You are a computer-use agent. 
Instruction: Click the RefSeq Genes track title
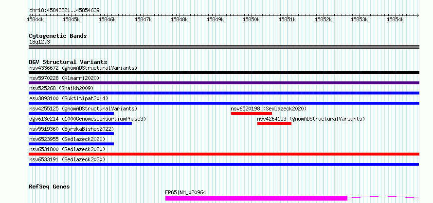click(x=50, y=187)
